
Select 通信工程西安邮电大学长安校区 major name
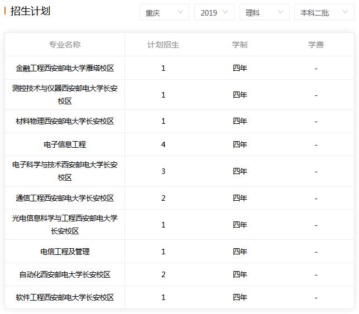(65, 198)
